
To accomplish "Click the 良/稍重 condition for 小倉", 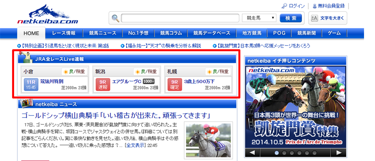I will (77, 72).
